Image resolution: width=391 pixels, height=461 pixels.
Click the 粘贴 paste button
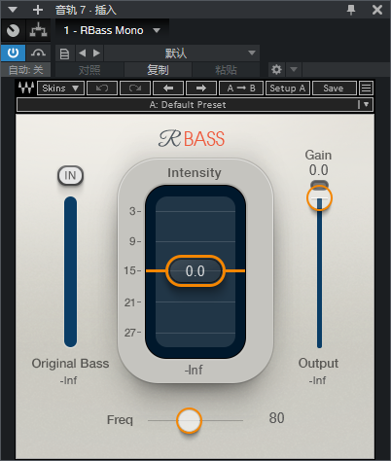[x=226, y=70]
